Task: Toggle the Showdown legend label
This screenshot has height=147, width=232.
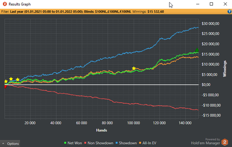Action: (x=128, y=143)
